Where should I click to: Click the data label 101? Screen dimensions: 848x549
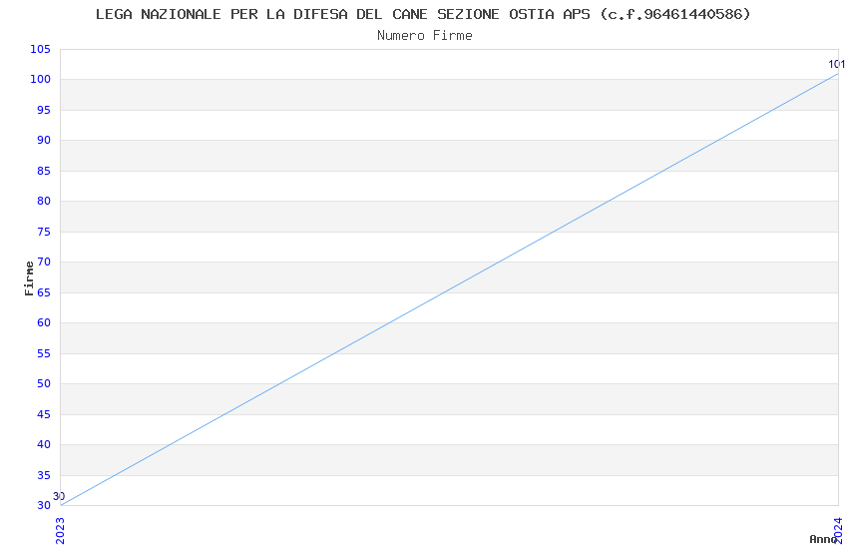pyautogui.click(x=836, y=64)
